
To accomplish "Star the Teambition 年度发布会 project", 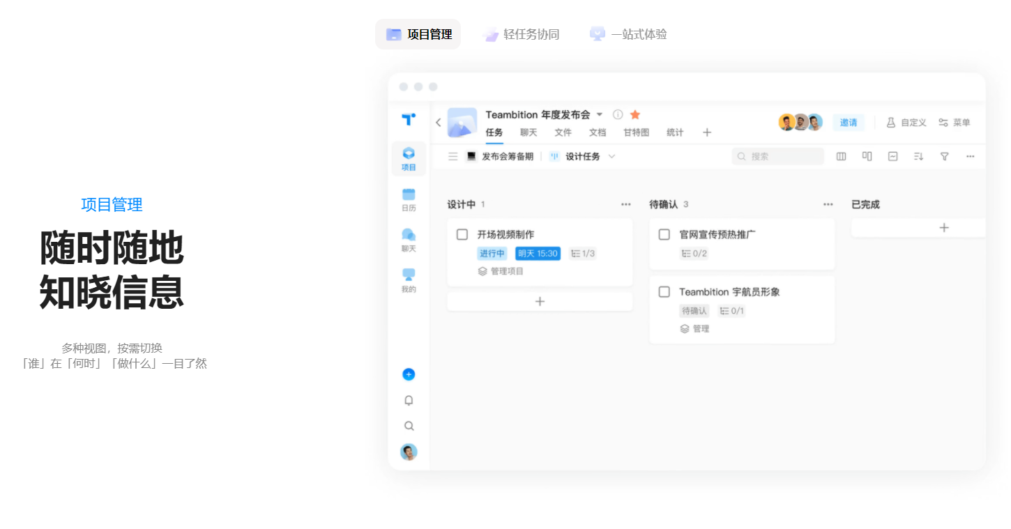I will pos(635,114).
